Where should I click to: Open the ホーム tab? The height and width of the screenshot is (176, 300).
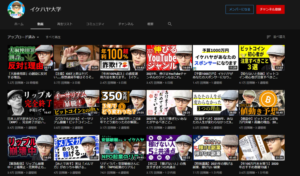19,24
